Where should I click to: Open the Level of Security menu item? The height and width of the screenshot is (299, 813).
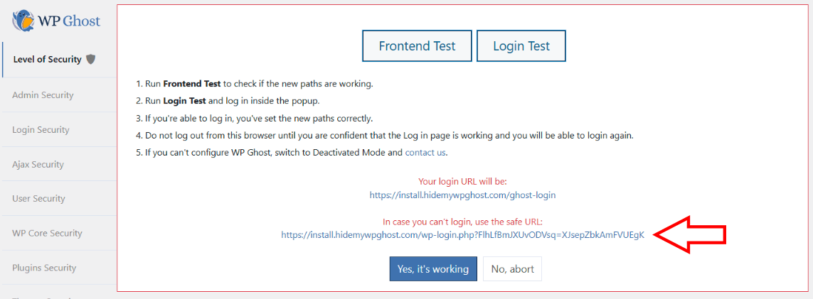coord(47,60)
